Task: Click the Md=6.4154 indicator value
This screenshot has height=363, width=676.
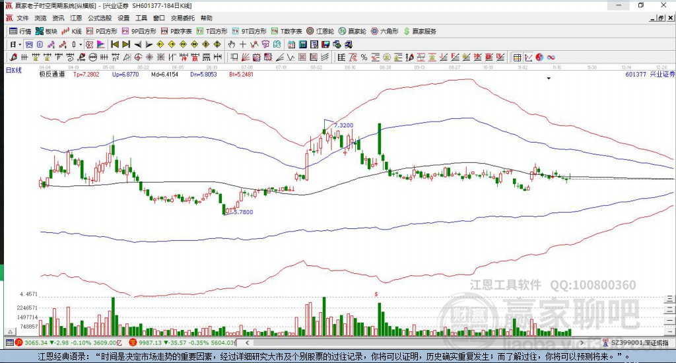Action: [164, 74]
